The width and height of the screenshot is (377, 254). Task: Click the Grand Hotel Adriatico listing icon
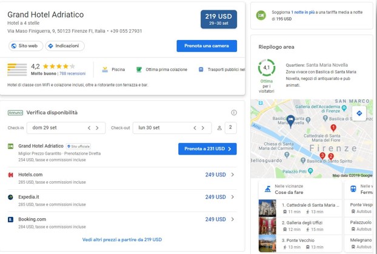[x=10, y=146]
